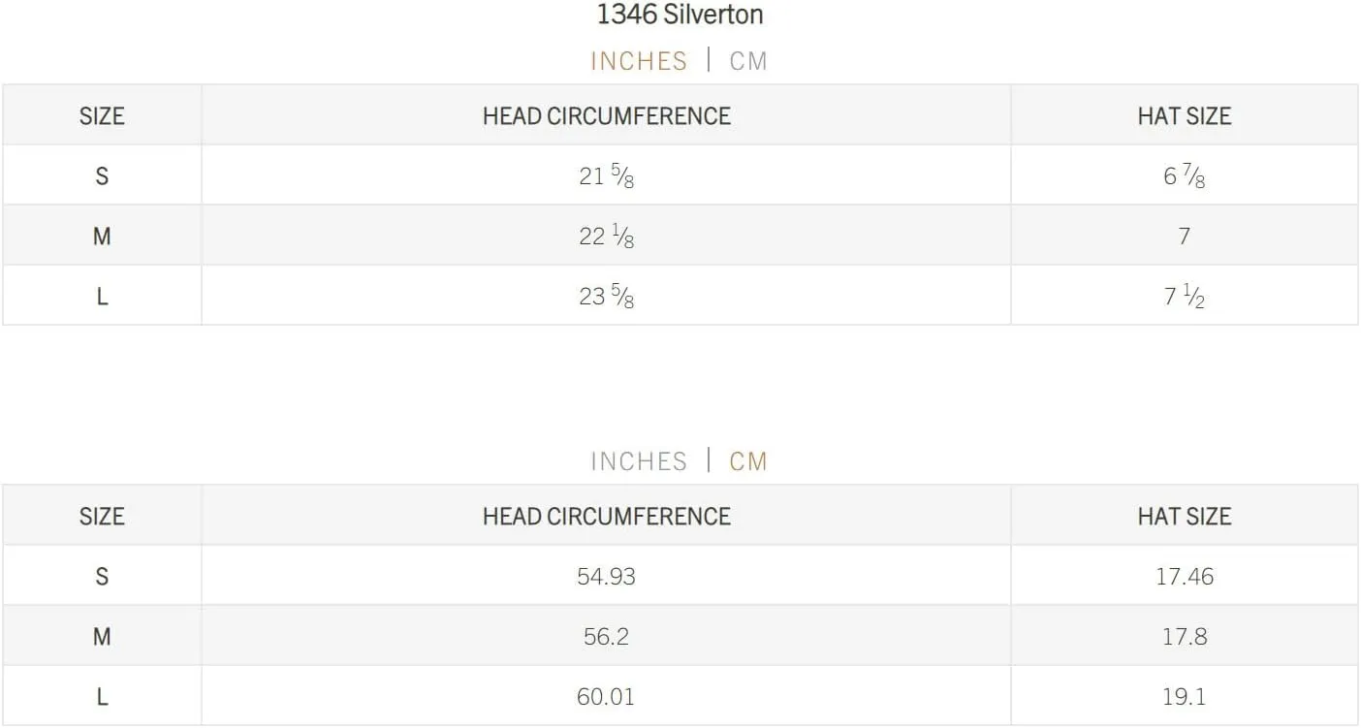Click the 56.2 head circumference cell

(606, 636)
